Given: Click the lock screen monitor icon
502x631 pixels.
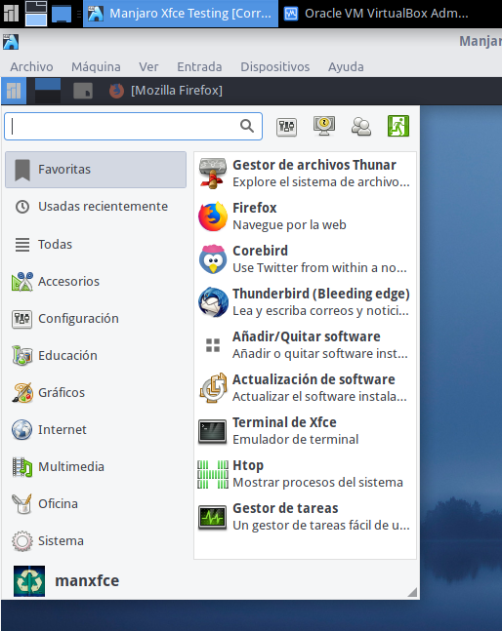Looking at the screenshot, I should (324, 126).
